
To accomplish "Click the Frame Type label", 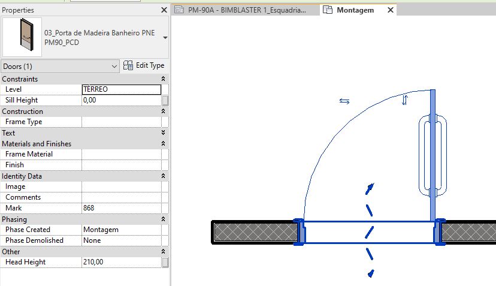I will coord(23,122).
